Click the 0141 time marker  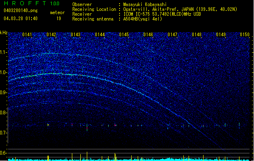click(27, 35)
